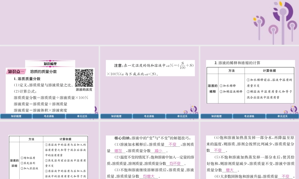The height and width of the screenshot is (179, 299).
Task: Click the QR code for 溶液的浓度
Action: pos(84,78)
